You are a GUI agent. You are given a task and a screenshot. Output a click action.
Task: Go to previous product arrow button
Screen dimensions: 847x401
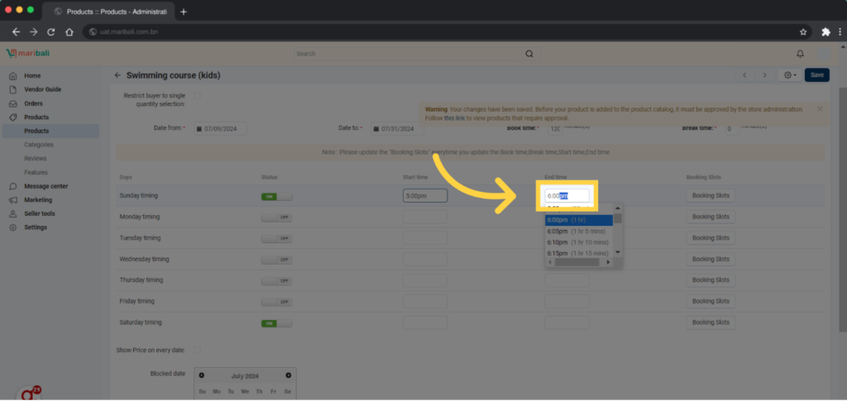(x=744, y=75)
